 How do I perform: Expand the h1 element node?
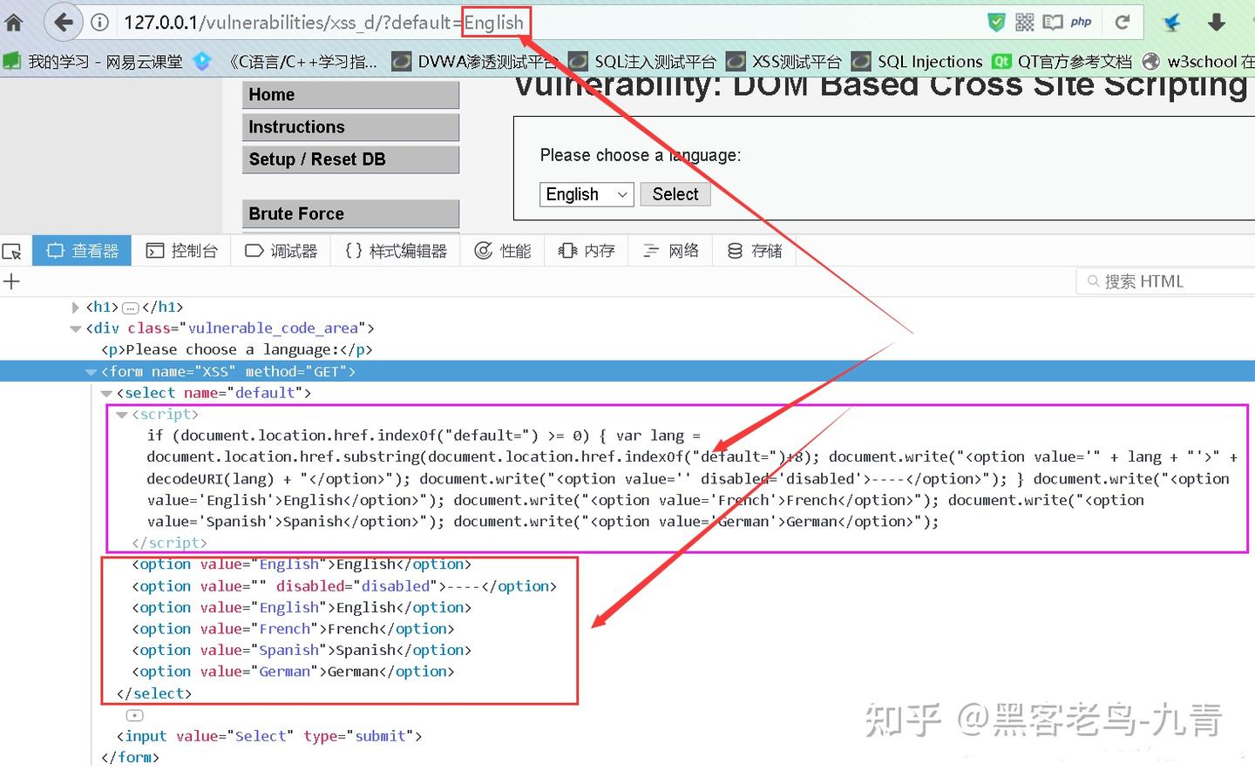click(x=75, y=307)
